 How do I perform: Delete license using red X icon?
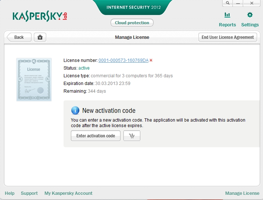[x=151, y=60]
